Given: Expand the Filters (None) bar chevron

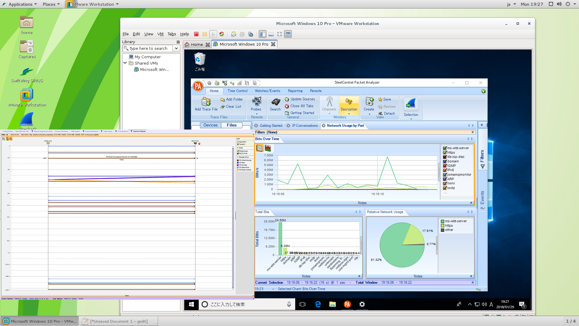Looking at the screenshot, I should pos(473,132).
